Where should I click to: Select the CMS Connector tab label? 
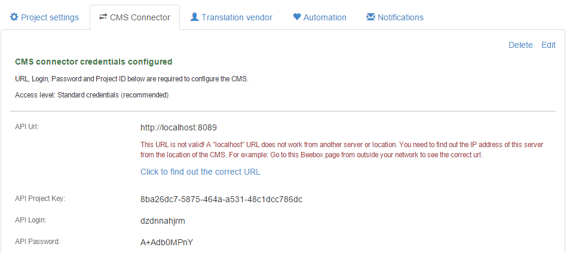140,17
